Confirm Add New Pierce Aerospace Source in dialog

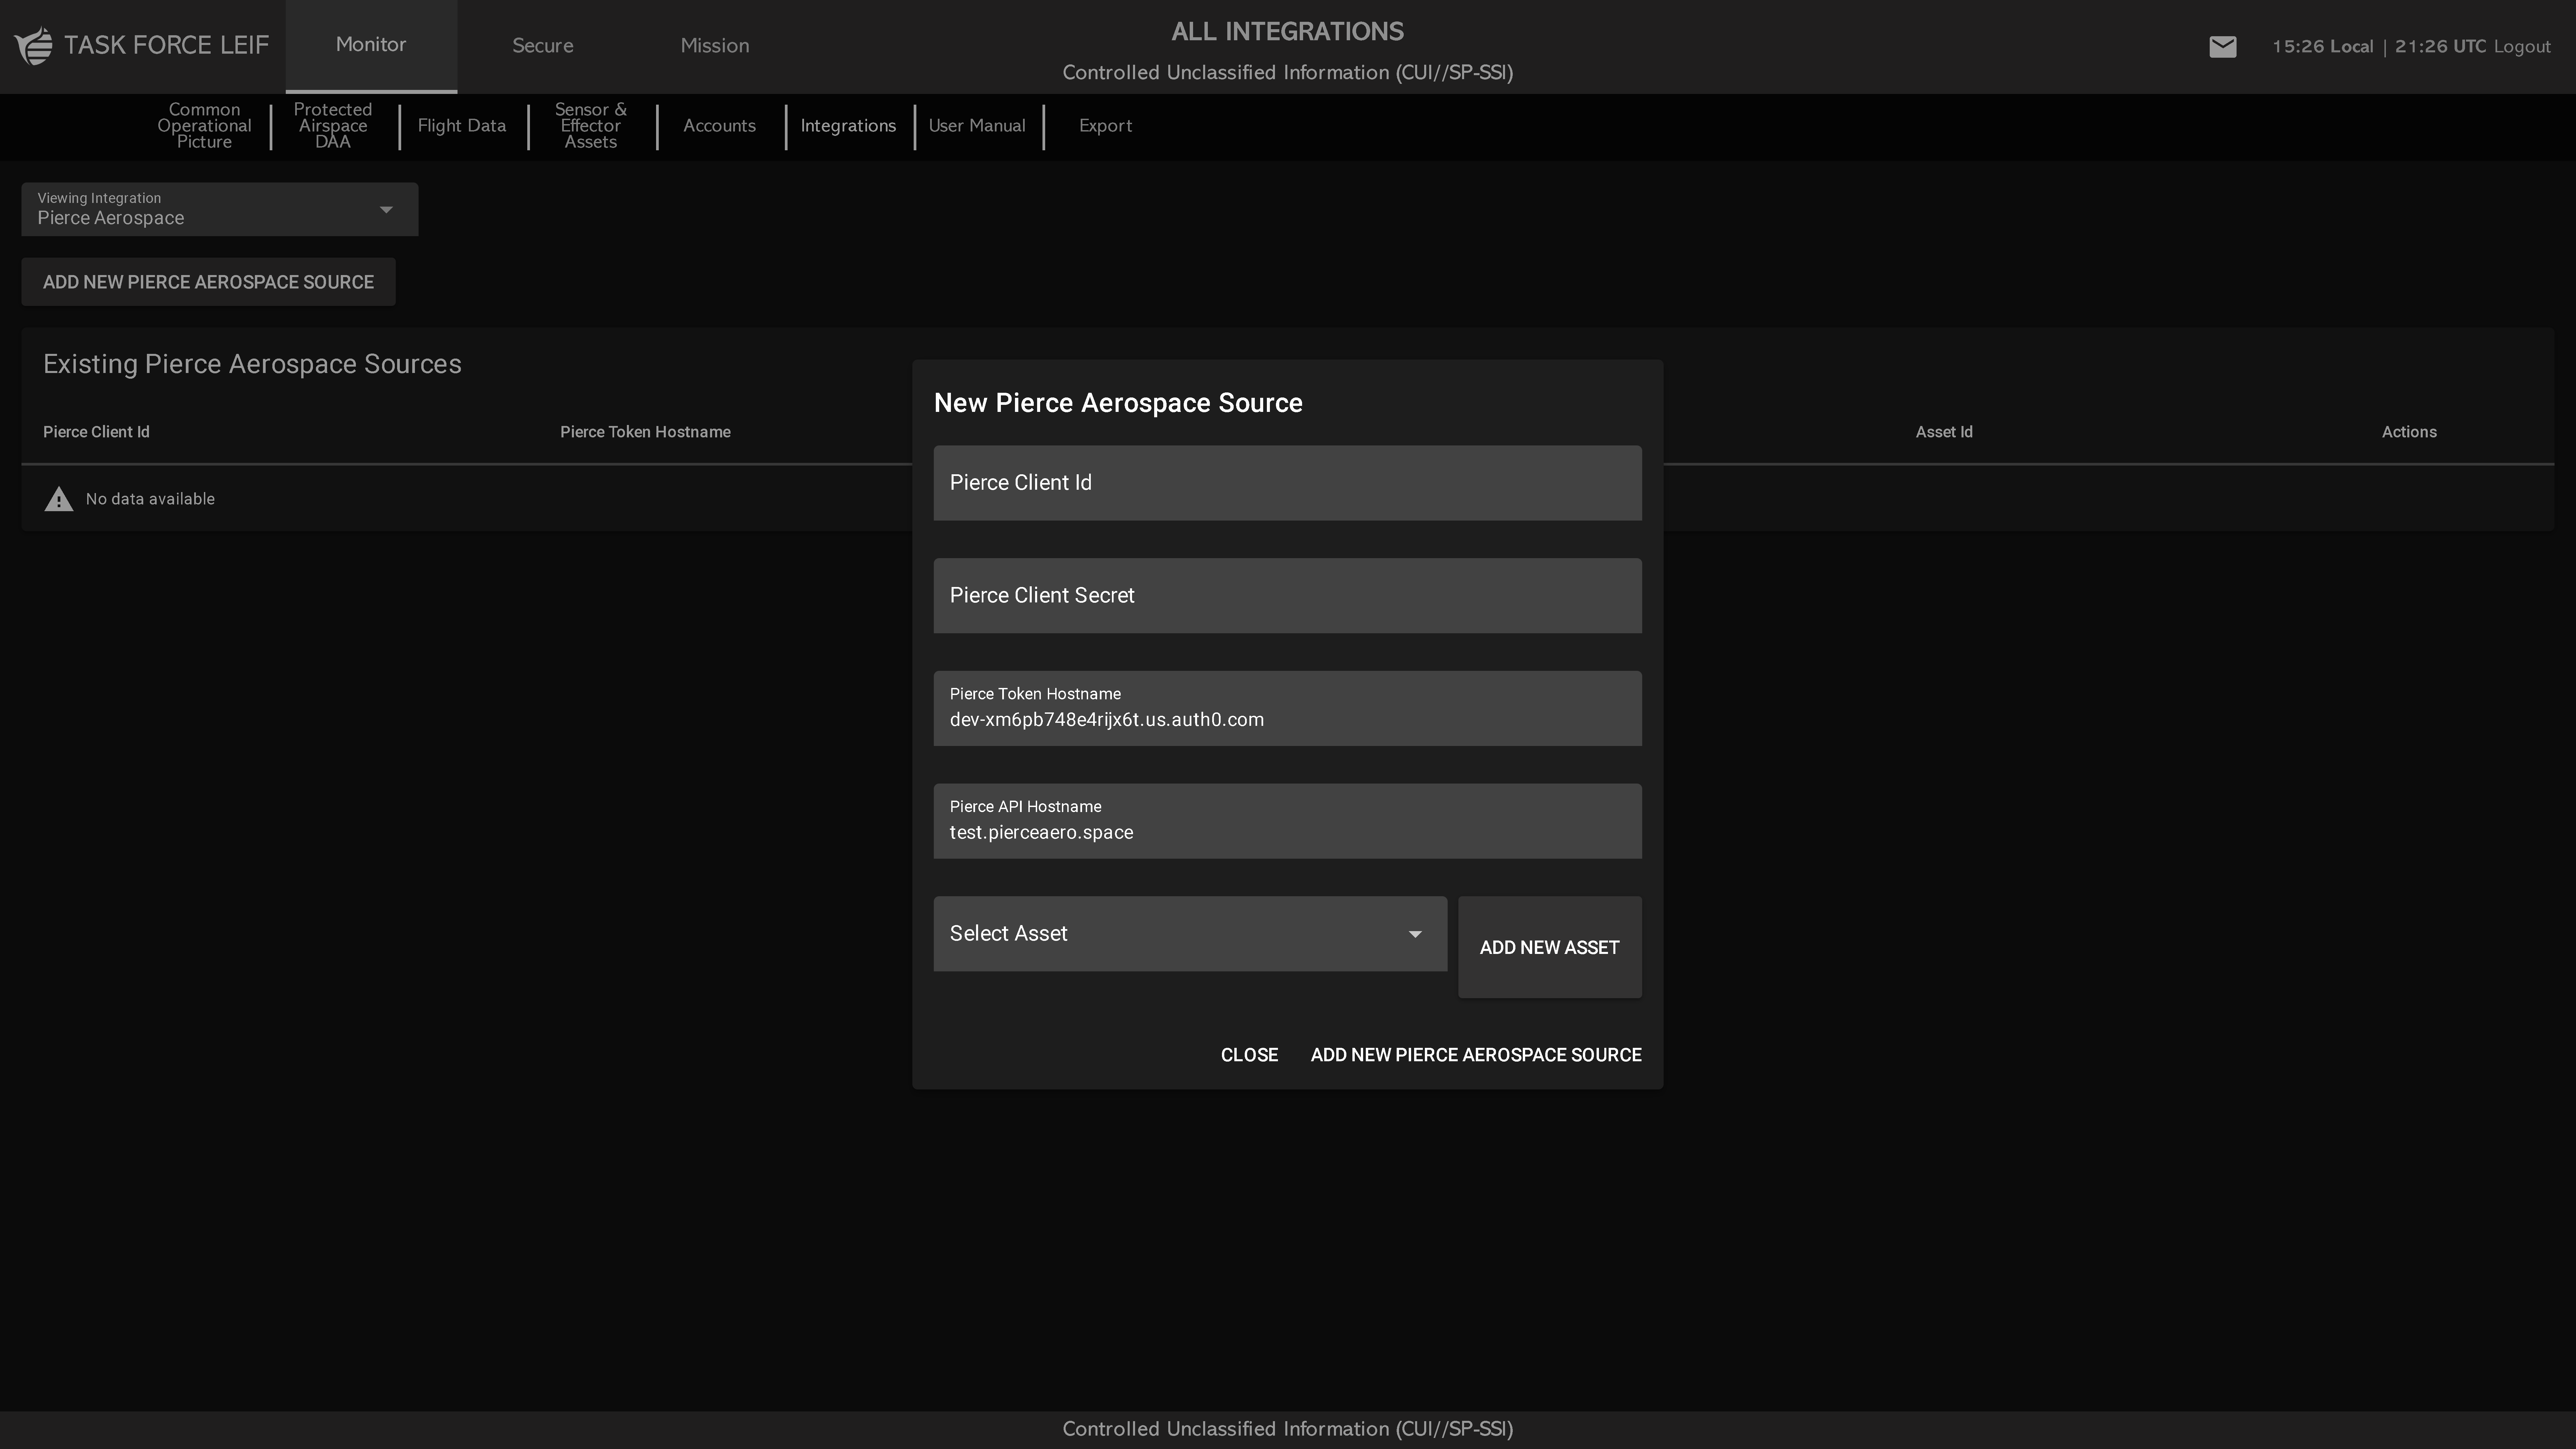click(x=1476, y=1055)
